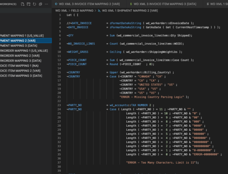228x174 pixels.
Task: Click the New Folder icon in explorer header
Action: point(28,4)
